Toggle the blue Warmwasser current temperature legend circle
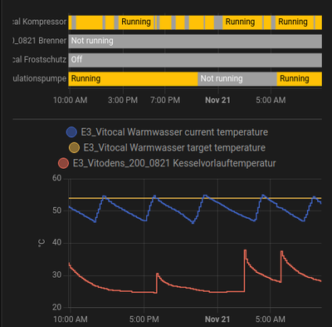 click(x=71, y=132)
